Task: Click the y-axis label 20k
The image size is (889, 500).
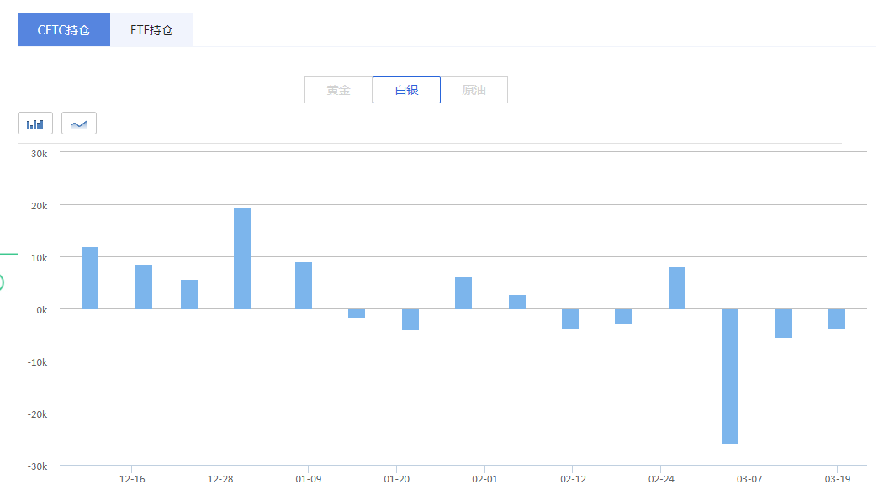Action: click(40, 206)
